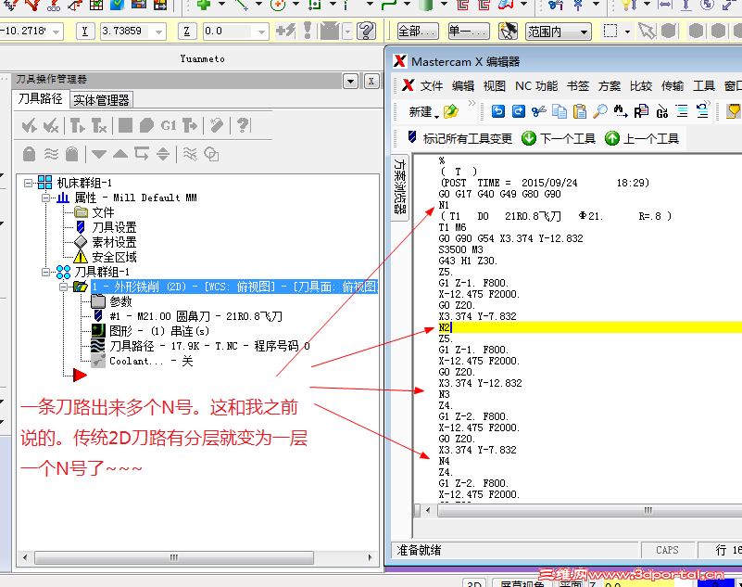742x587 pixels.
Task: Click 下一个工具 button
Action: pyautogui.click(x=559, y=138)
